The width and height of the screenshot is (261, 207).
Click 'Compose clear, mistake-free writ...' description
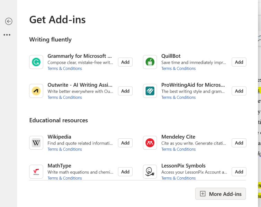pyautogui.click(x=80, y=62)
